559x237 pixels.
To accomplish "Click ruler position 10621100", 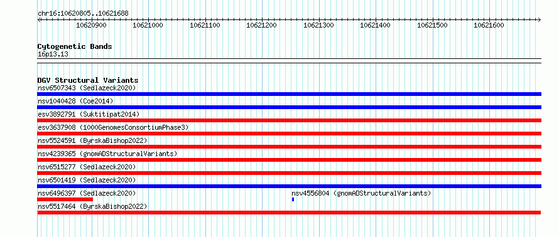I will click(205, 25).
